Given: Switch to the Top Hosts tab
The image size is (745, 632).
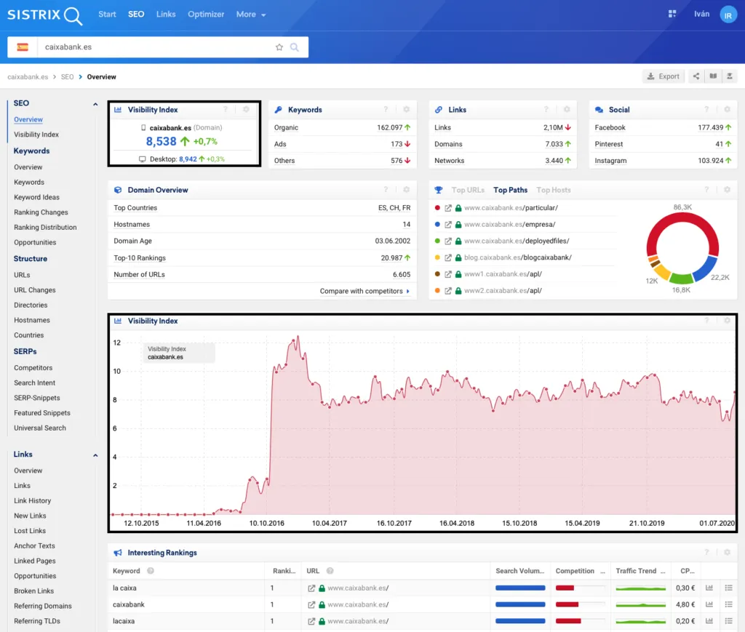Looking at the screenshot, I should tap(554, 190).
